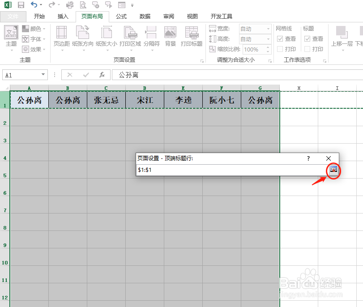
Task: Close the 页面设置 - 顶端标题行 dialog
Action: [x=328, y=158]
